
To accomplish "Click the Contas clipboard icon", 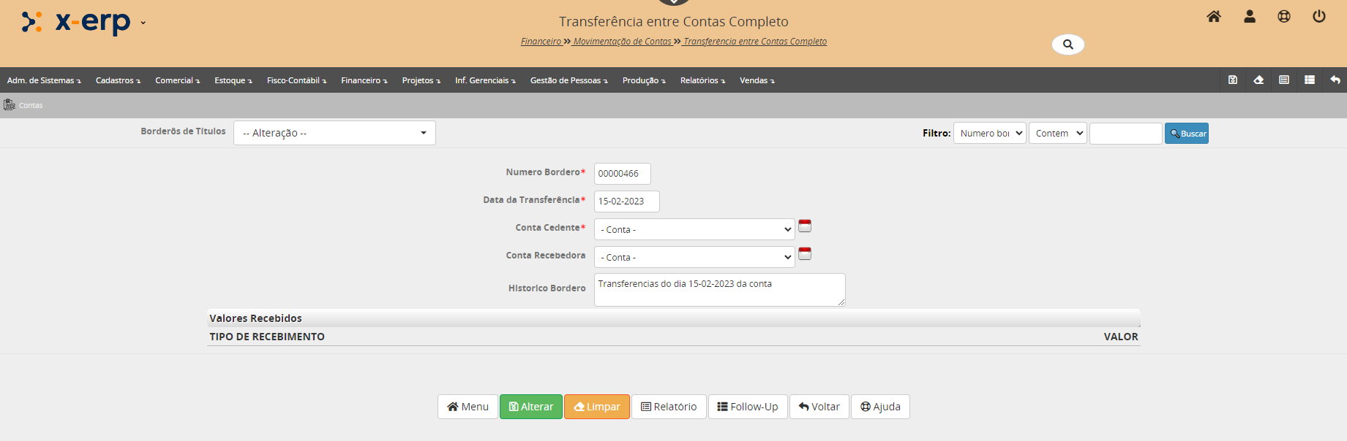I will pos(10,105).
